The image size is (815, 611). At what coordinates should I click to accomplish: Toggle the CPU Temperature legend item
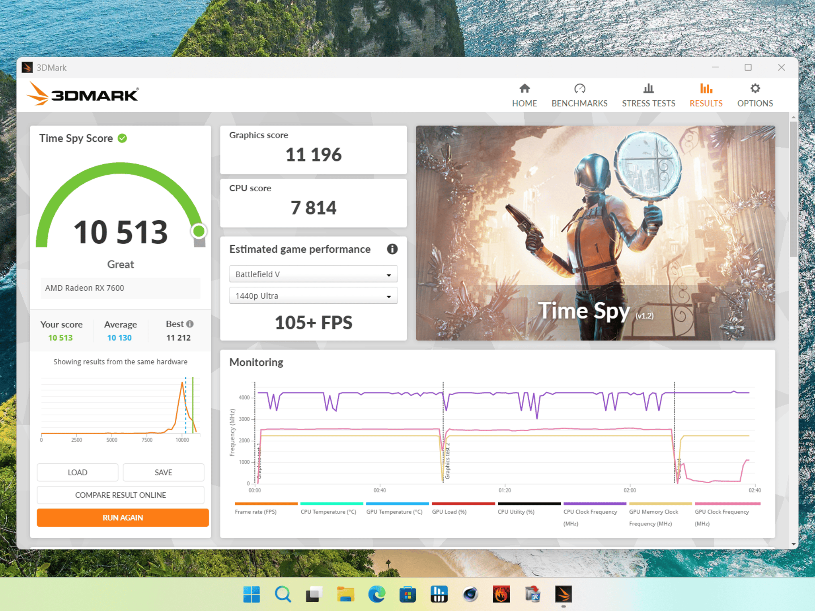(331, 509)
